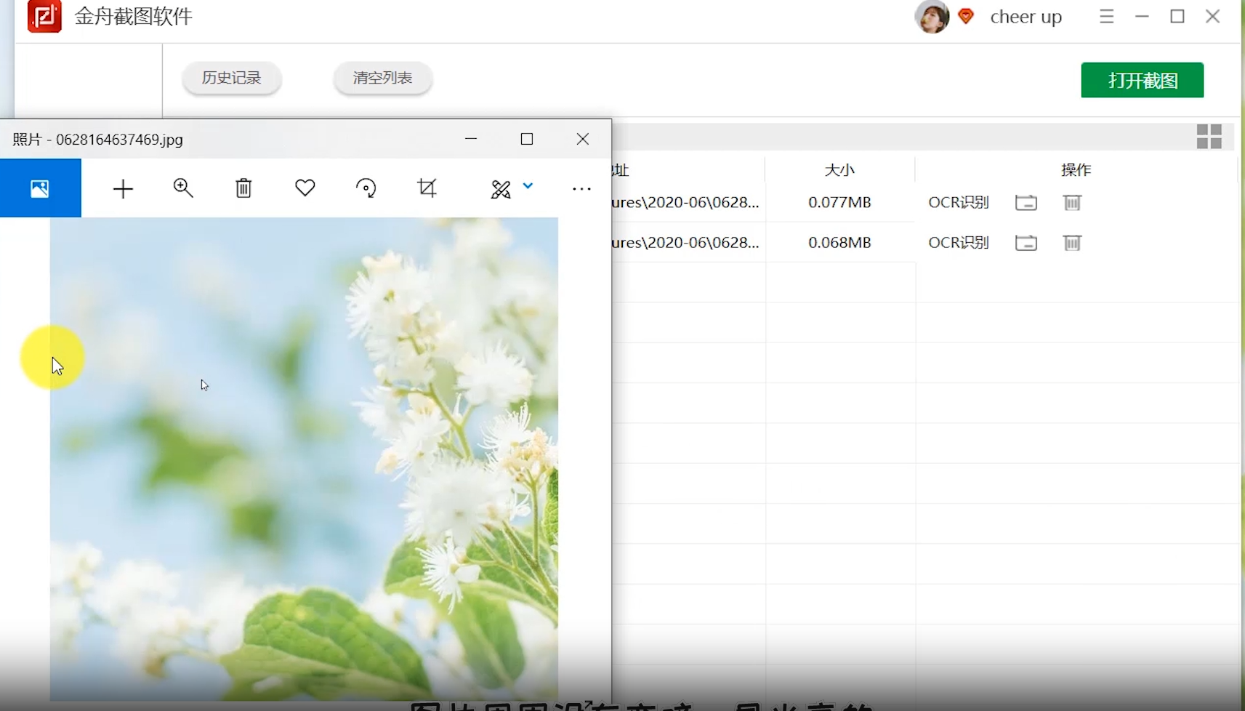Rotate the photo

366,188
